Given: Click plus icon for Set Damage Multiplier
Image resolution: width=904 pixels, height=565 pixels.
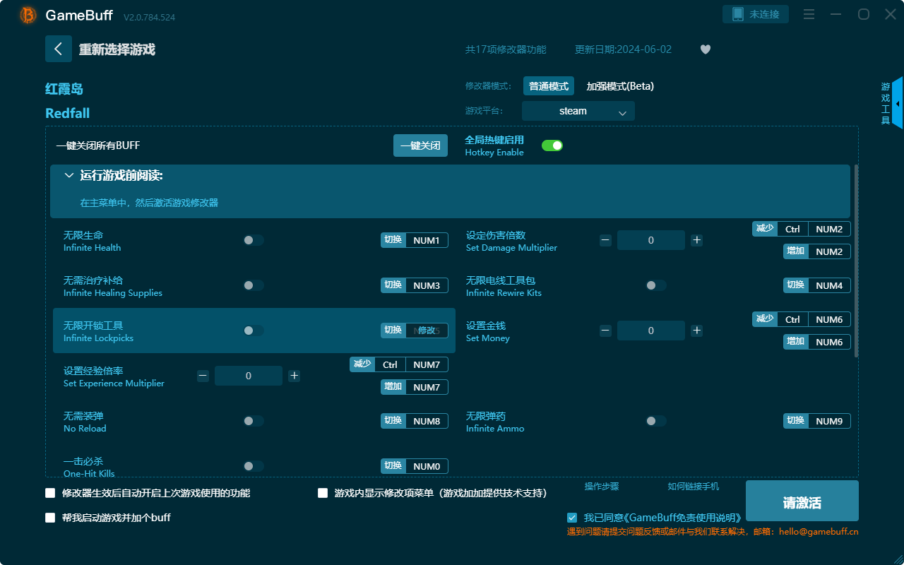Looking at the screenshot, I should (696, 240).
